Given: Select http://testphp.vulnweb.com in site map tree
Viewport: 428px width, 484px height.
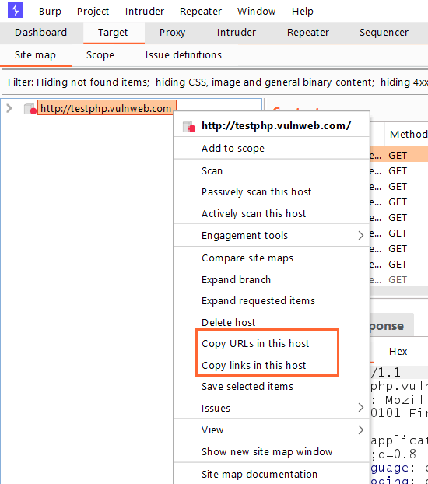Looking at the screenshot, I should click(107, 108).
